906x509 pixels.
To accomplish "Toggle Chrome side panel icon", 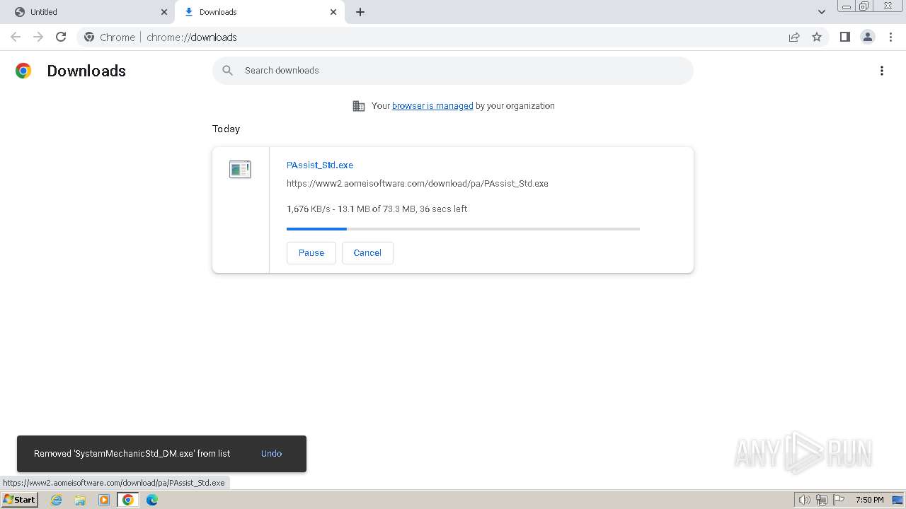I will pyautogui.click(x=844, y=37).
